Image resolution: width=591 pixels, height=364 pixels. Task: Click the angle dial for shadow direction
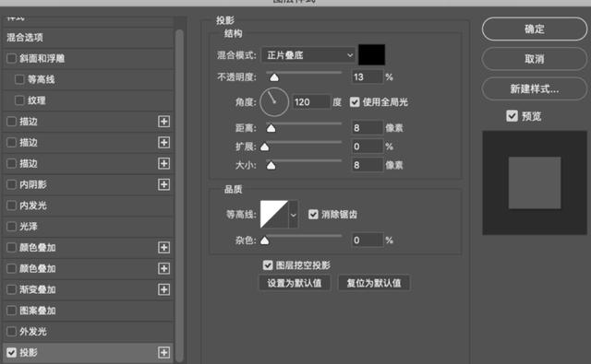(274, 102)
